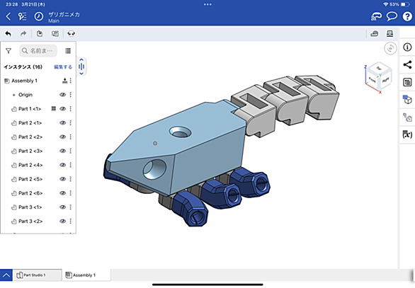Open the Part 2 <3> three-dot menu
The image size is (415, 288).
click(71, 151)
